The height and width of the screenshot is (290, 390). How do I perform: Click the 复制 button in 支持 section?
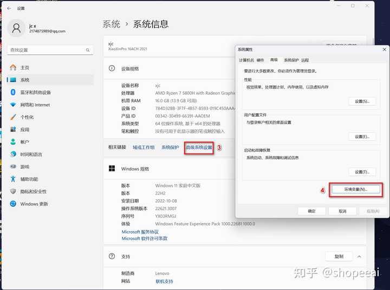pyautogui.click(x=339, y=257)
